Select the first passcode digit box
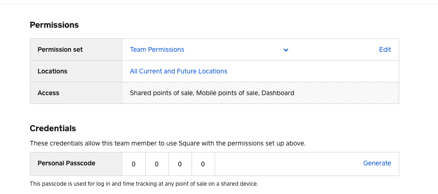Screen dimensions: 438x194 [x=134, y=164]
